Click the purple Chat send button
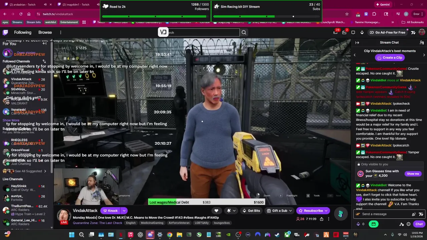The height and width of the screenshot is (240, 427). (x=419, y=224)
